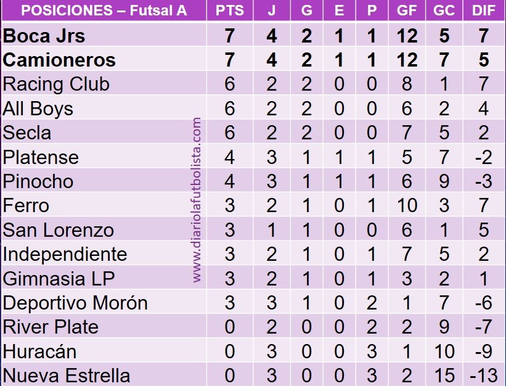Click the PTS column header
Image resolution: width=506 pixels, height=386 pixels.
coord(230,10)
